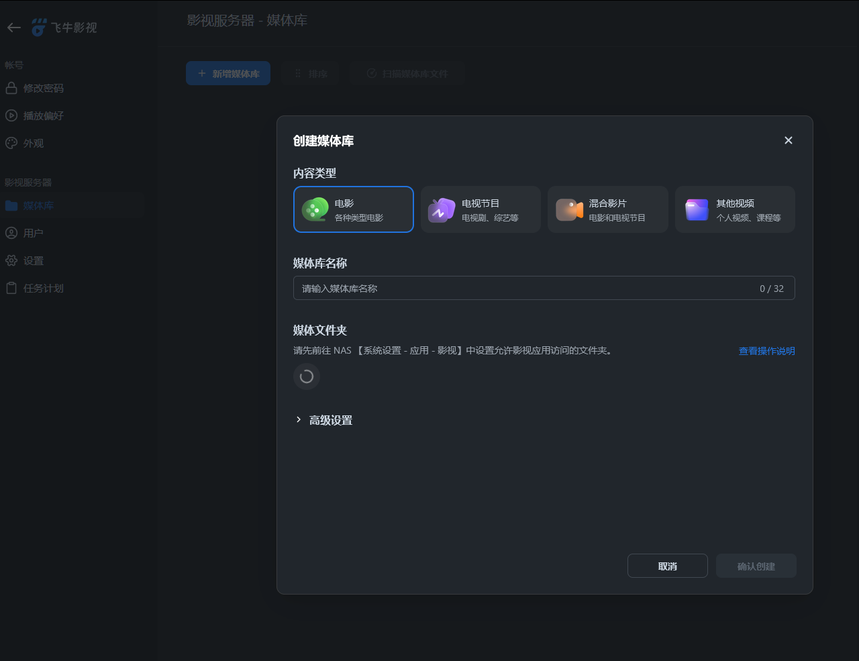This screenshot has height=661, width=859.
Task: Open the 排序 option in toolbar
Action: (310, 73)
